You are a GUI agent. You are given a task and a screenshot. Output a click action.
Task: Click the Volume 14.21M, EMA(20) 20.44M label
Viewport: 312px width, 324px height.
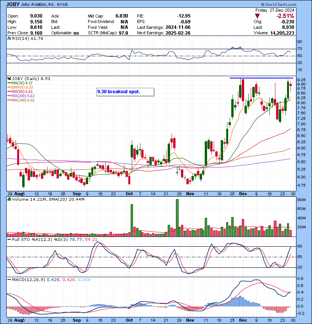click(48, 199)
